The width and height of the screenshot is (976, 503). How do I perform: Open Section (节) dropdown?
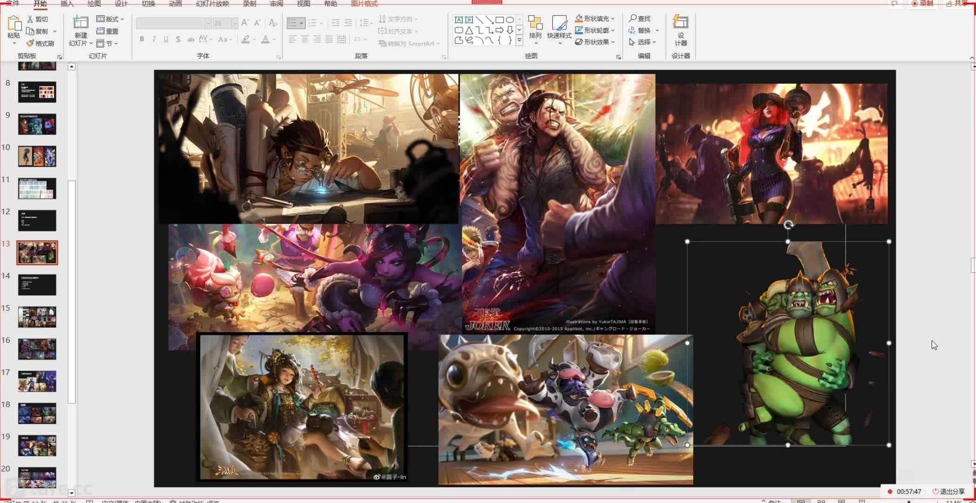107,43
